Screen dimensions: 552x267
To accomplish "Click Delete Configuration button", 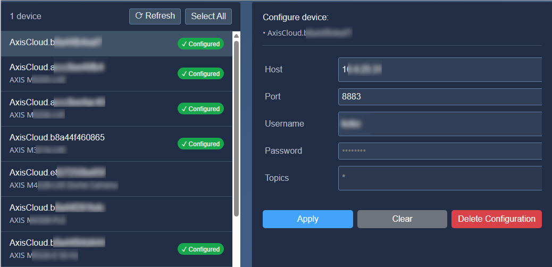I will tap(496, 219).
